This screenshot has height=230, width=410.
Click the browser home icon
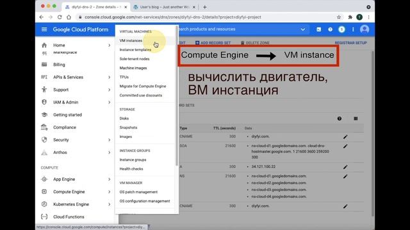[x=69, y=17]
